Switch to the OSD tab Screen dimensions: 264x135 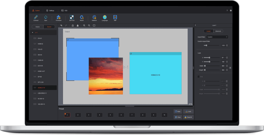(x=64, y=11)
